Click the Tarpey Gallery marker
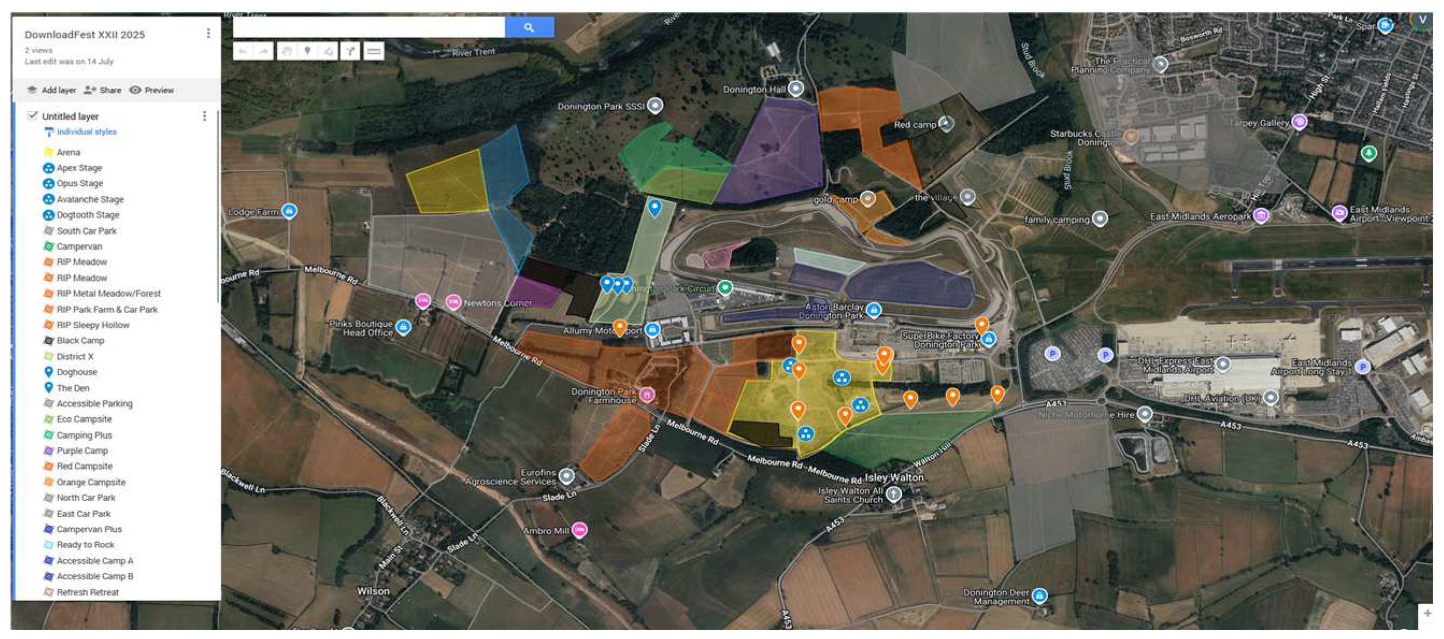This screenshot has width=1444, height=639. (1299, 121)
